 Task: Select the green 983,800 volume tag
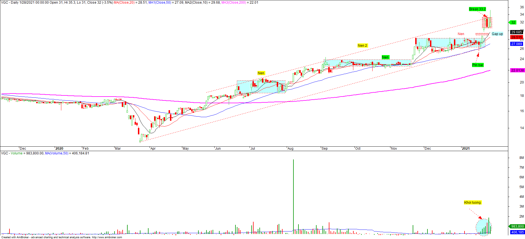point(517,227)
